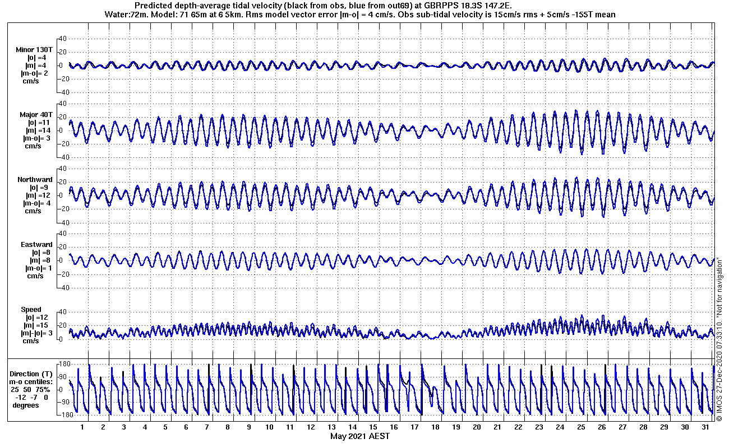Select the 'Northward' panel label
The height and width of the screenshot is (448, 729).
(x=35, y=180)
